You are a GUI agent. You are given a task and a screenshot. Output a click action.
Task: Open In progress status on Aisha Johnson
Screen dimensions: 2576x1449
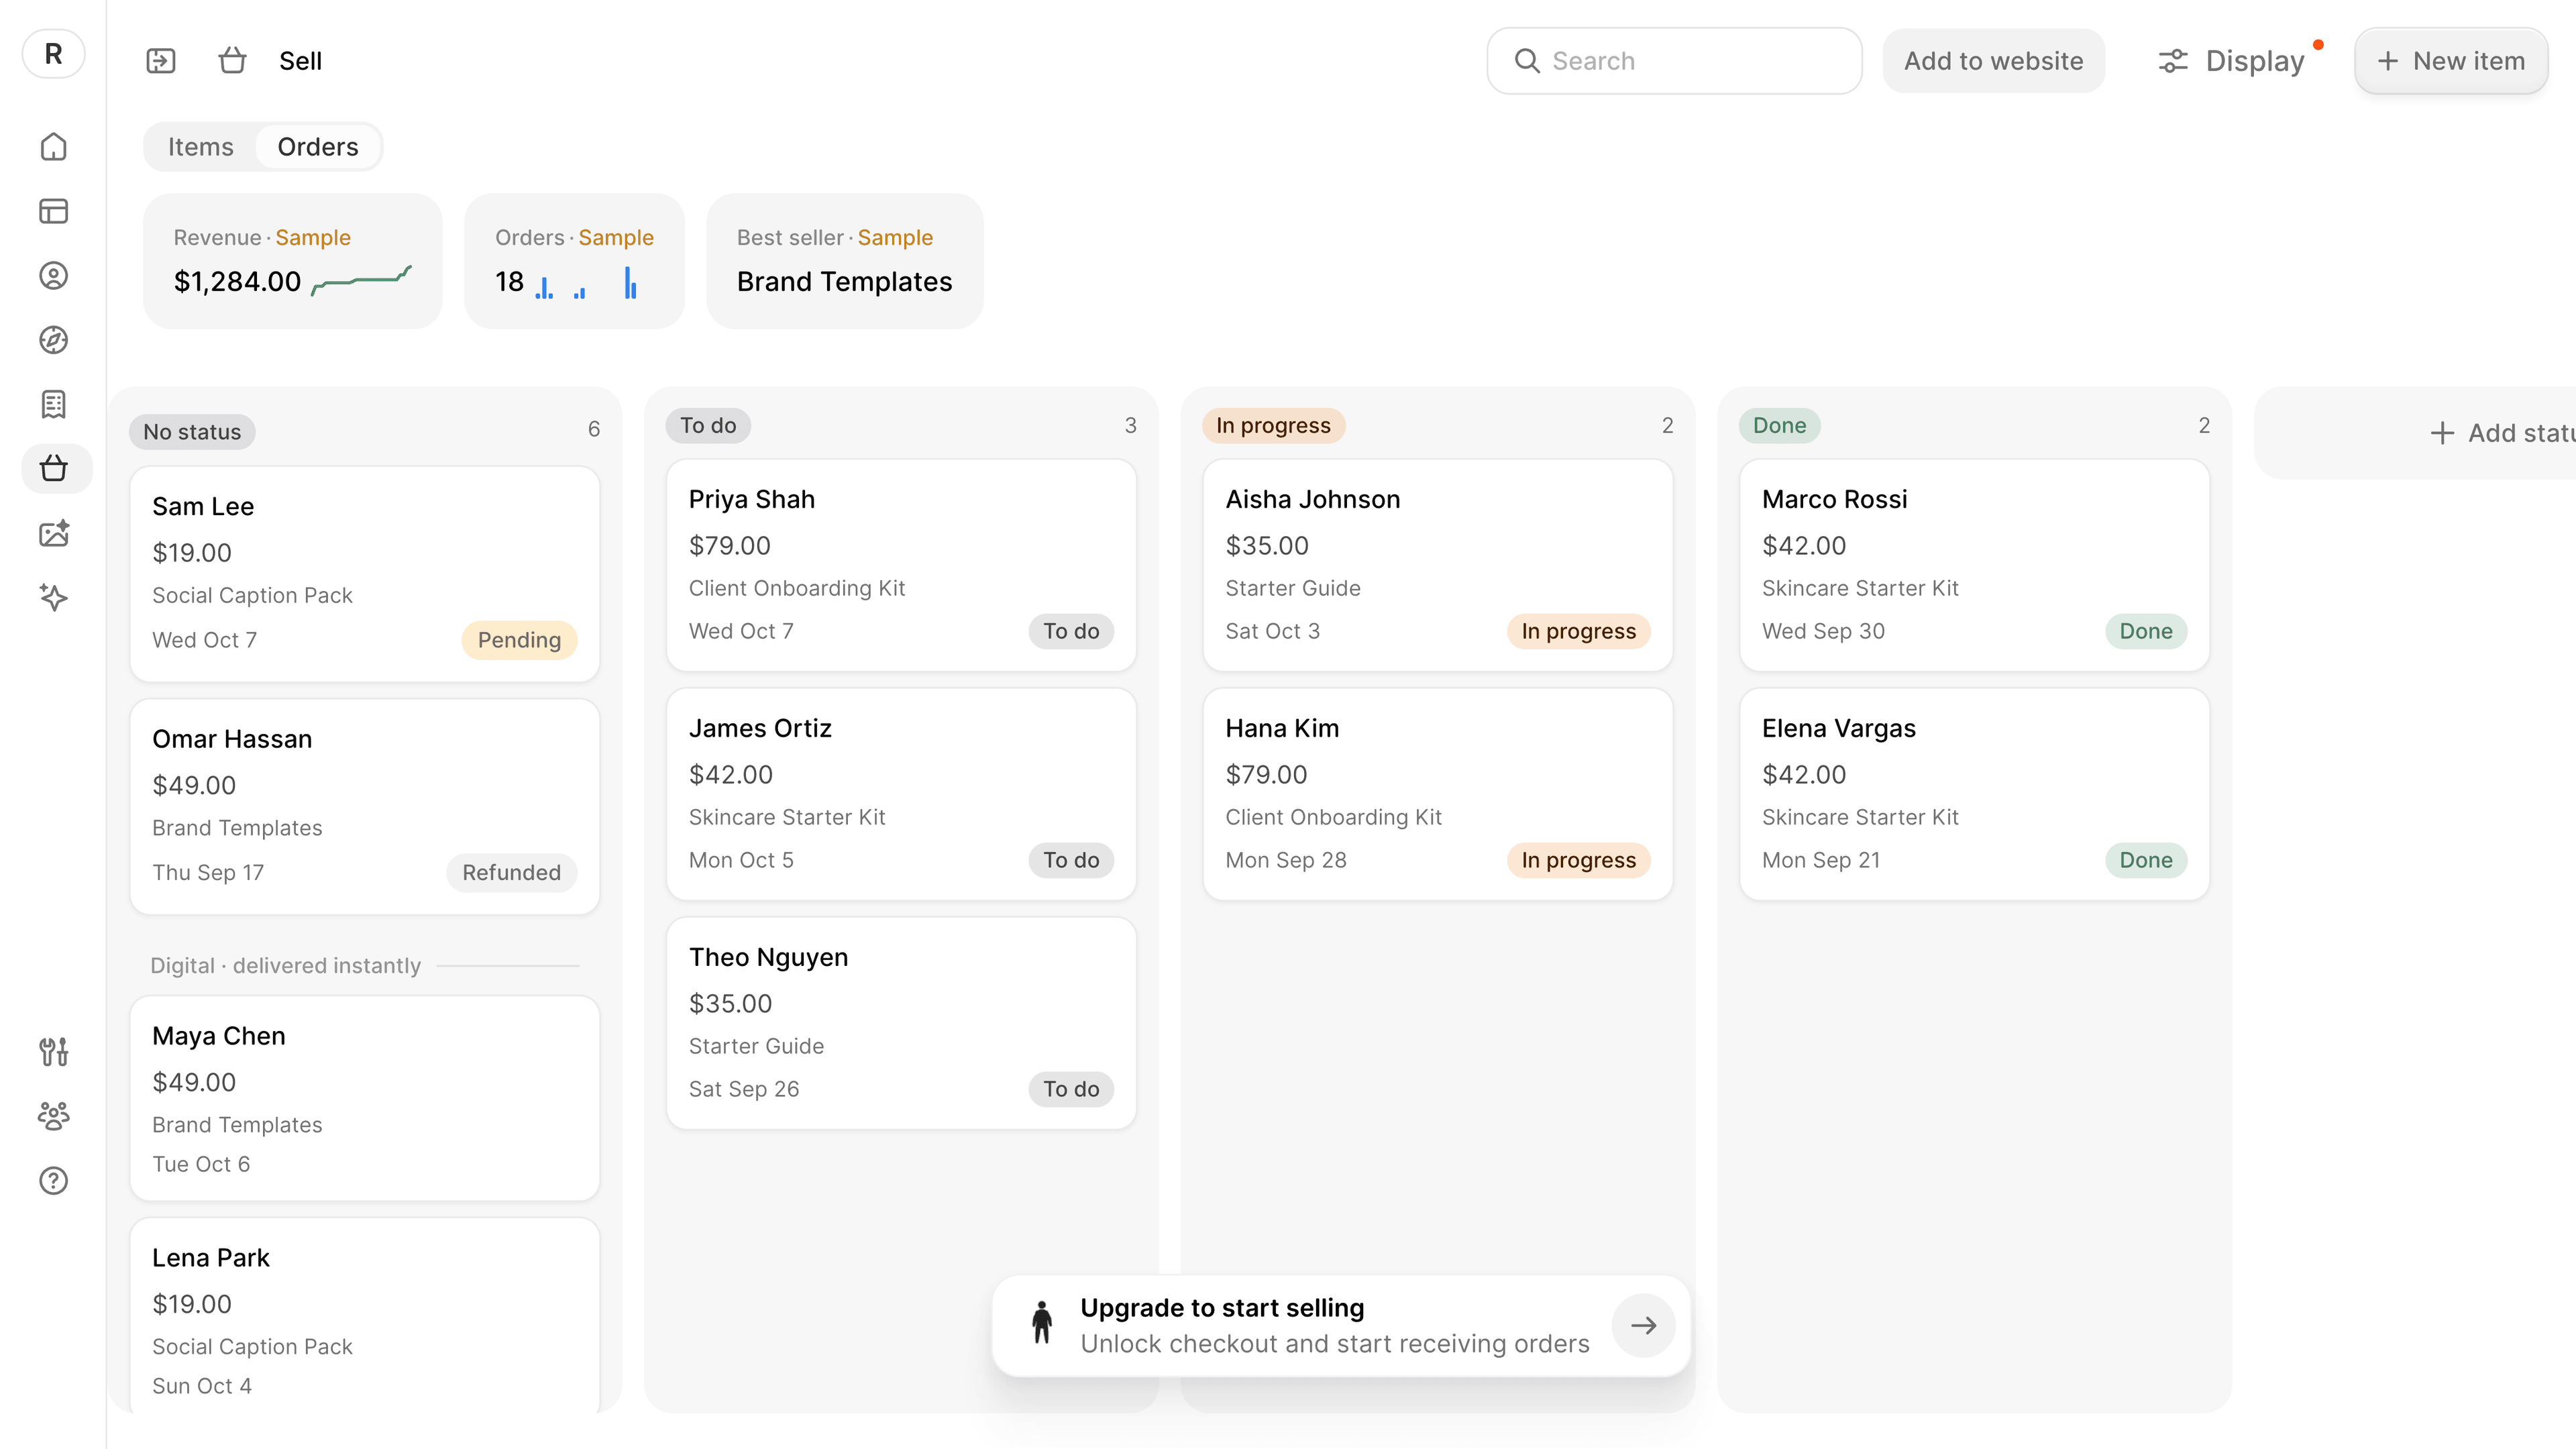[x=1578, y=631]
